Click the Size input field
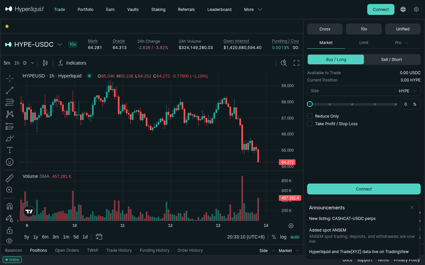Viewport: 425px width, 265px height. click(x=364, y=91)
